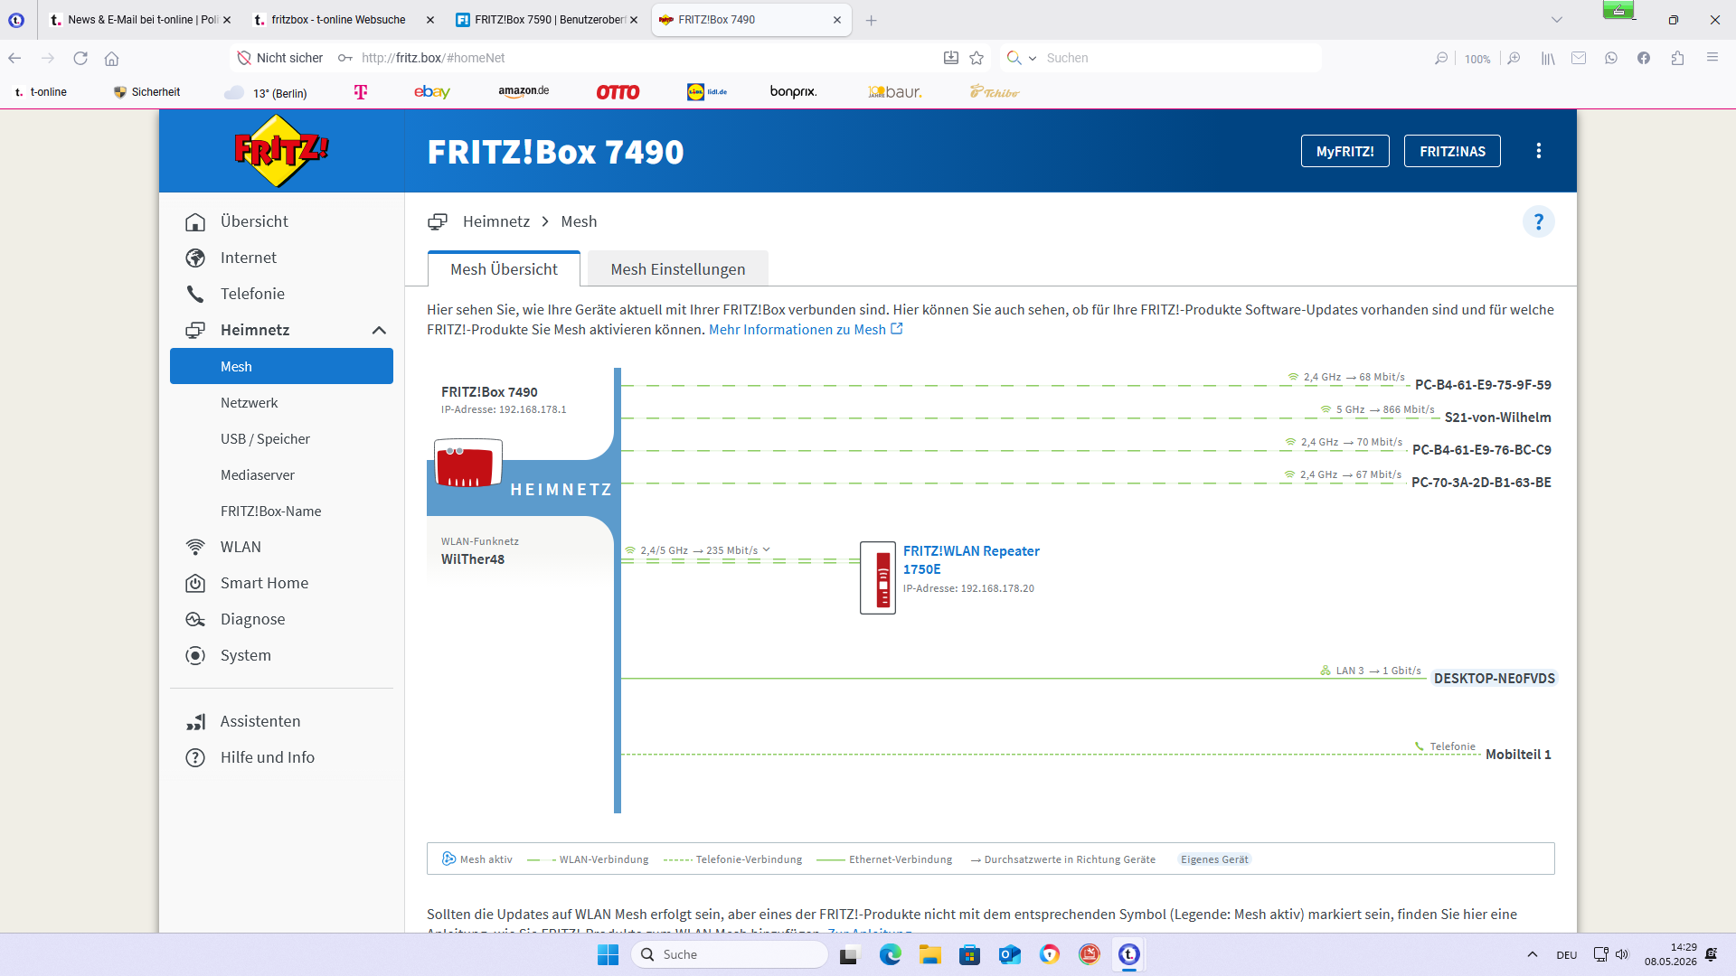Open the browser library icon
1736x976 pixels.
pos(1548,58)
